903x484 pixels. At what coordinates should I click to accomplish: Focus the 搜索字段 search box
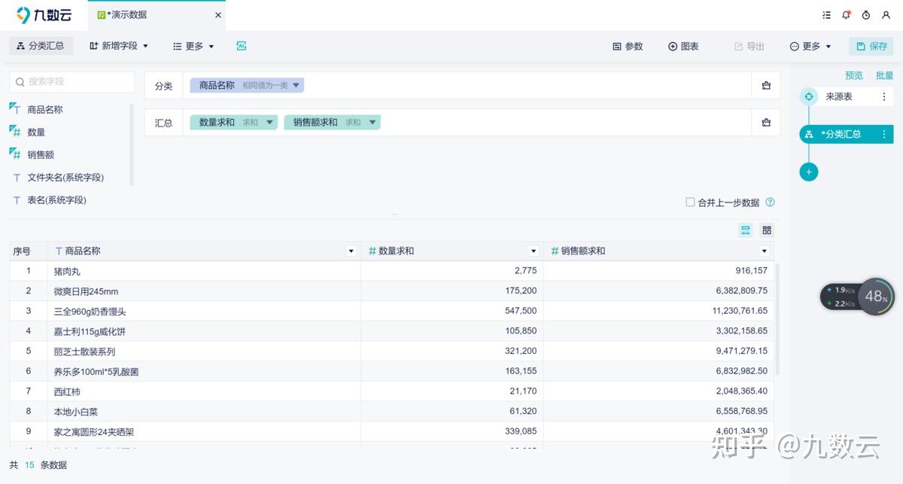72,81
